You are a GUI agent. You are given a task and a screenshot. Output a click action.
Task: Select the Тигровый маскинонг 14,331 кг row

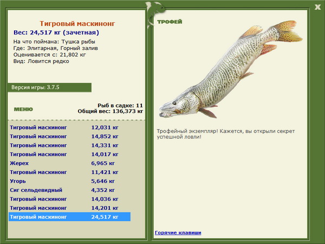pyautogui.click(x=69, y=145)
